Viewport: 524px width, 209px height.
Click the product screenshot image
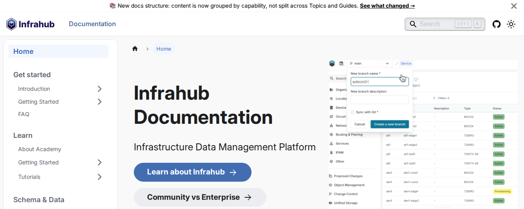point(423,134)
